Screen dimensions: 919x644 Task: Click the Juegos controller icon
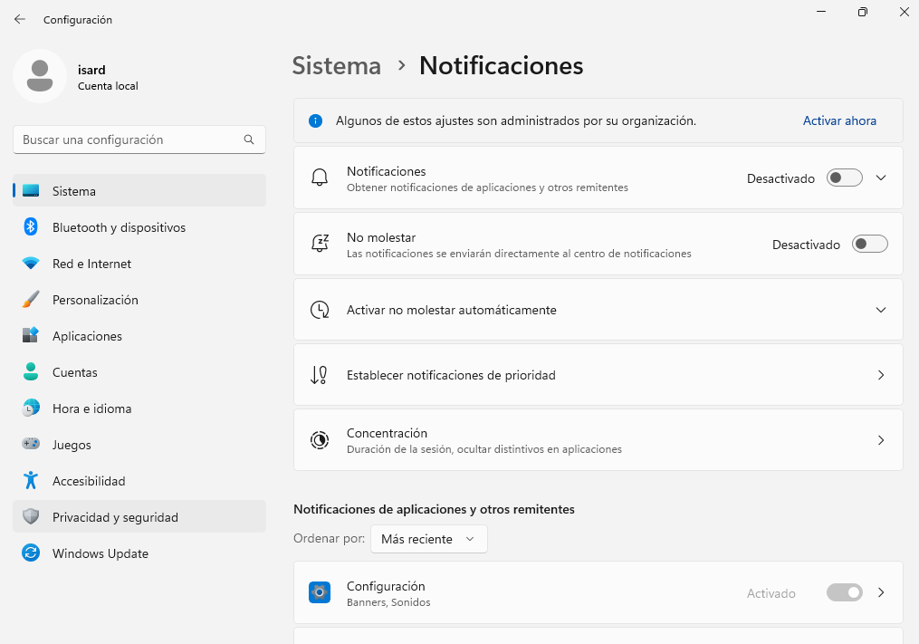[x=31, y=445]
